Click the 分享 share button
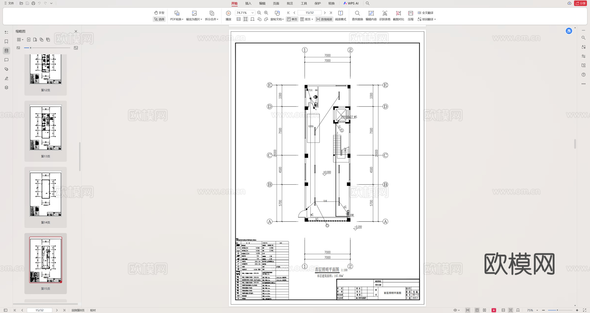This screenshot has width=590, height=313. 580,3
